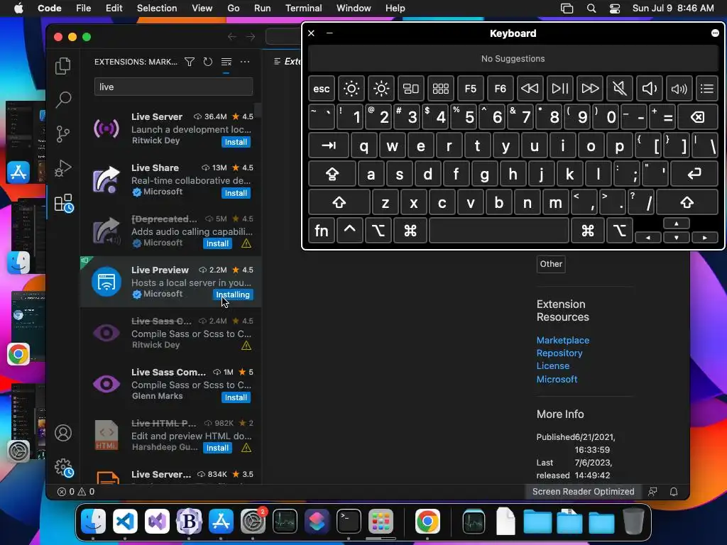Open the Marketplace link
Screen dimensions: 727x545
(x=562, y=340)
